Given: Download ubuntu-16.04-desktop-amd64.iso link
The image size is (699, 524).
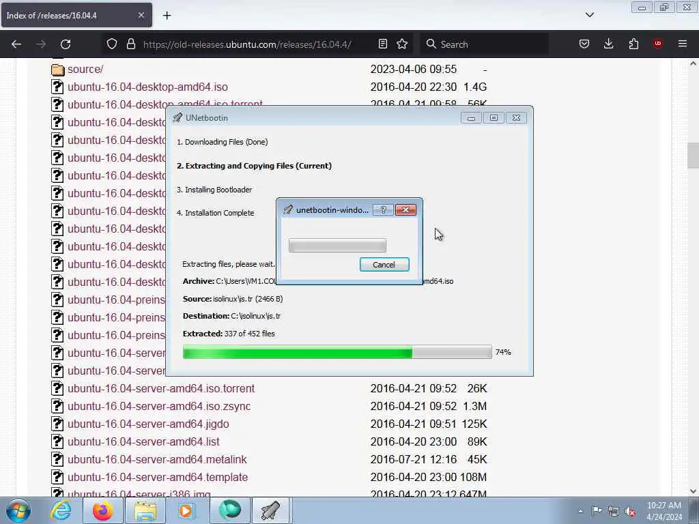Looking at the screenshot, I should pos(147,87).
